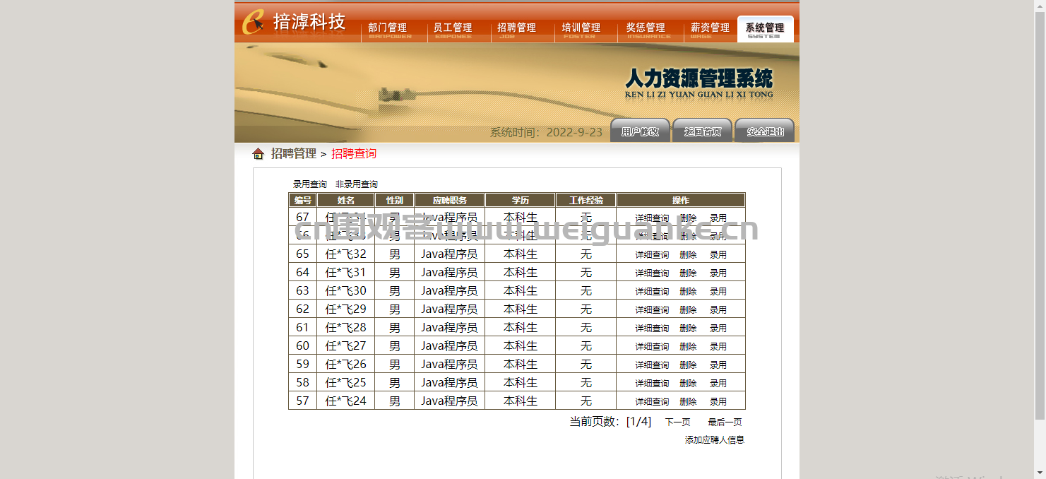Click 录用 for applicant 57
This screenshot has width=1046, height=479.
(x=718, y=402)
